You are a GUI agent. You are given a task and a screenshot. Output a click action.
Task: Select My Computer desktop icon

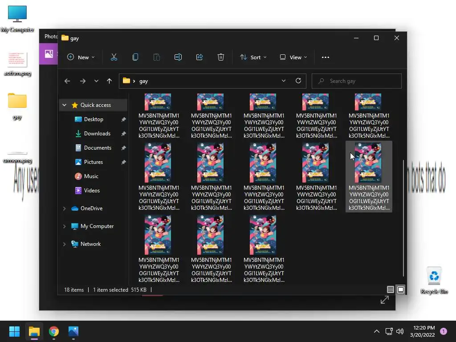[17, 19]
